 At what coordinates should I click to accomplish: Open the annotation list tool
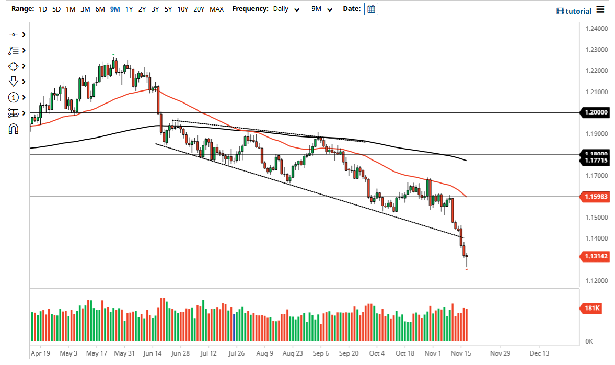click(x=13, y=50)
